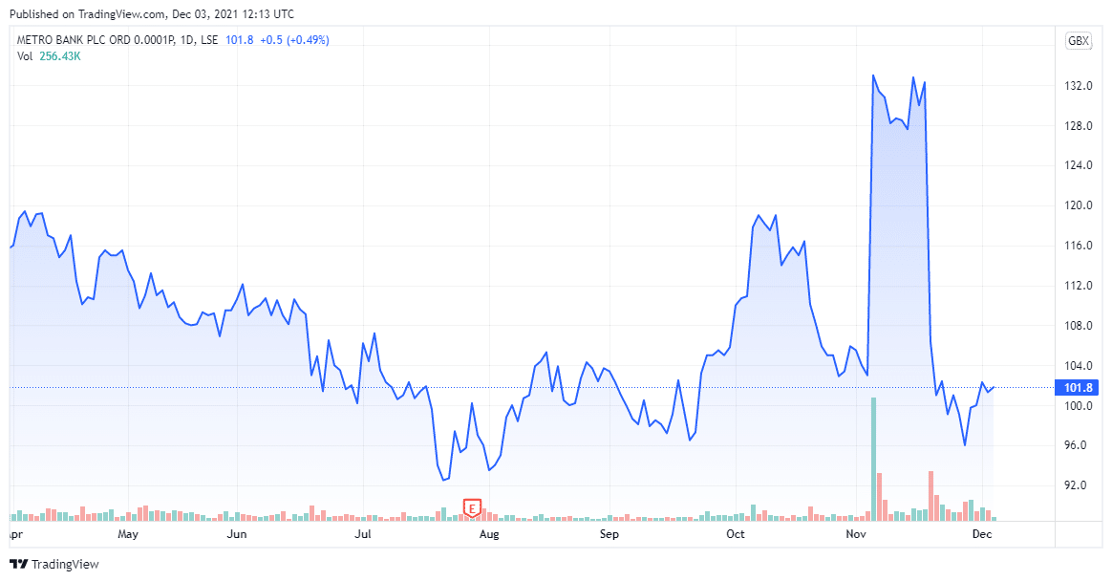Click the 120.0 price axis label

click(x=1078, y=205)
